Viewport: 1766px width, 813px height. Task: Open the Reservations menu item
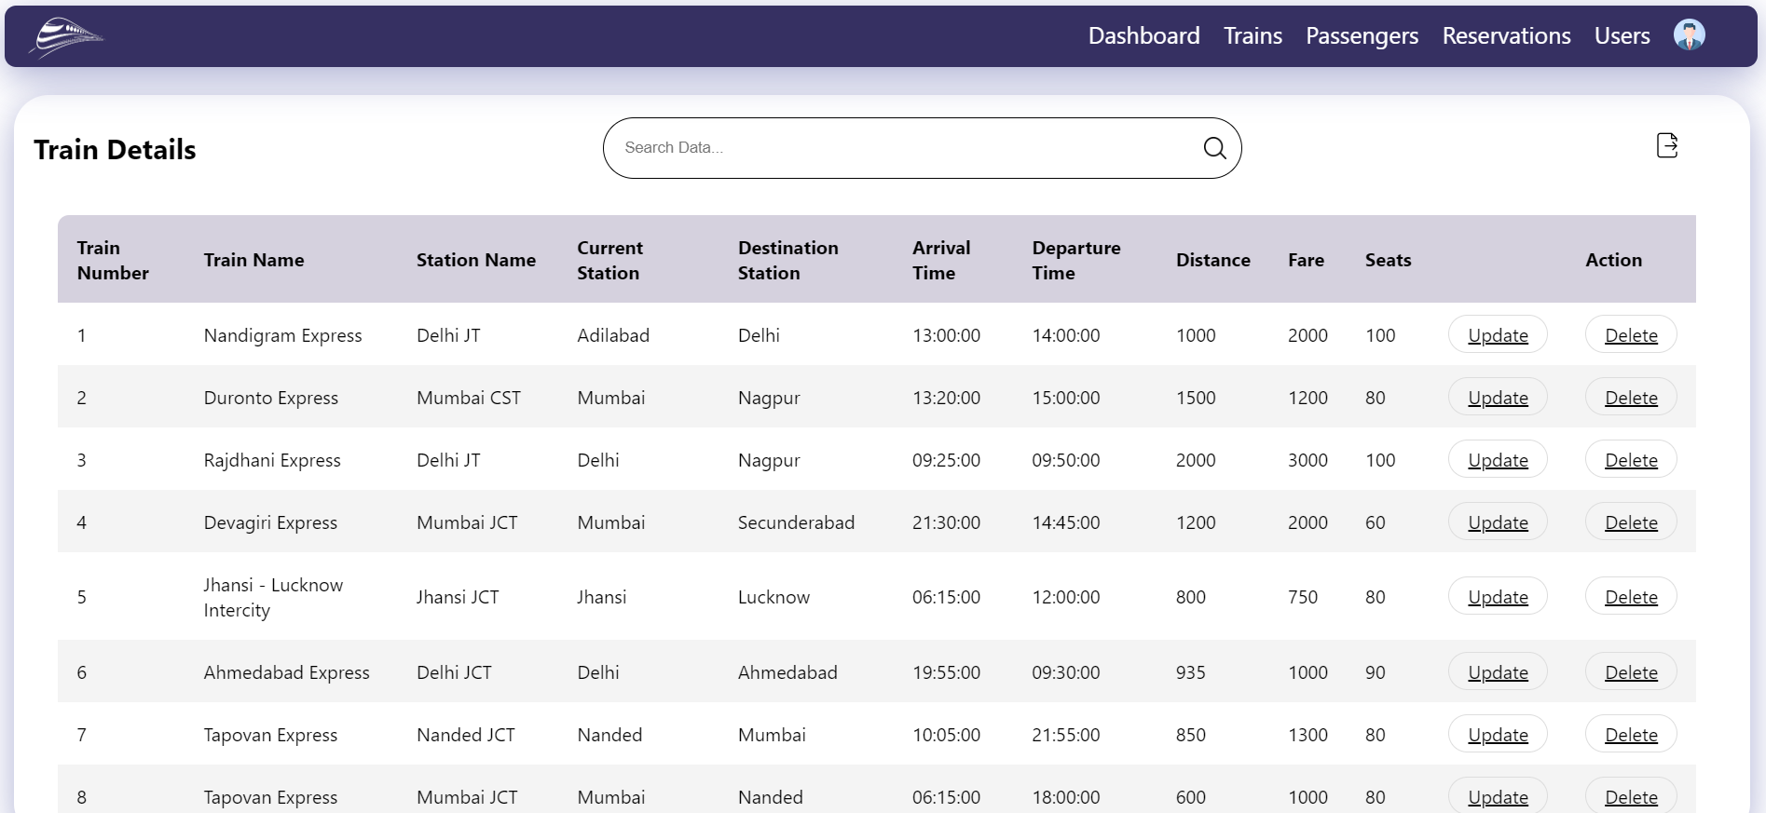click(1506, 35)
